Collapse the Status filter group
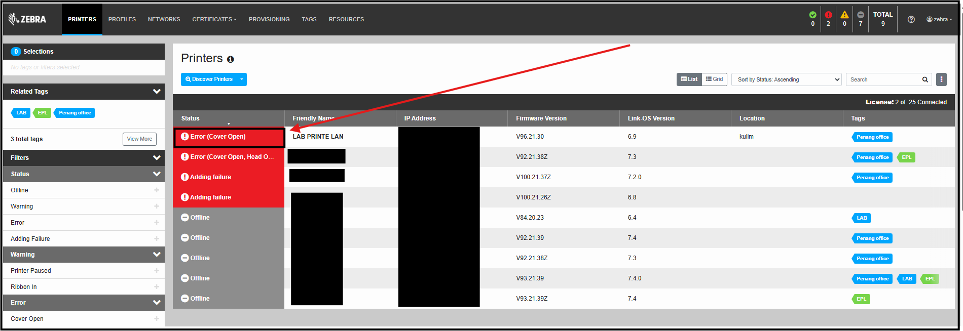This screenshot has height=331, width=963. tap(157, 174)
